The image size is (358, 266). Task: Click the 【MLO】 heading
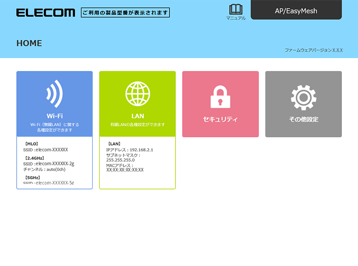31,144
